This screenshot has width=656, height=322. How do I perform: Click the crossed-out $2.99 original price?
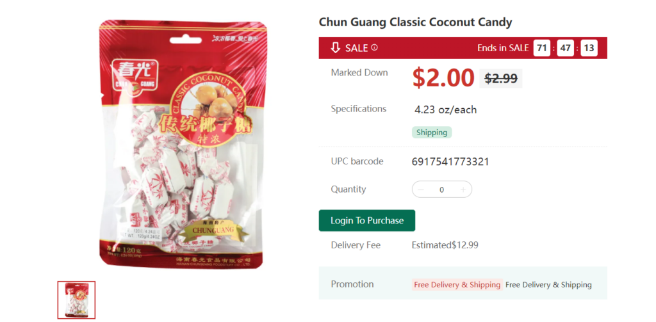point(501,78)
